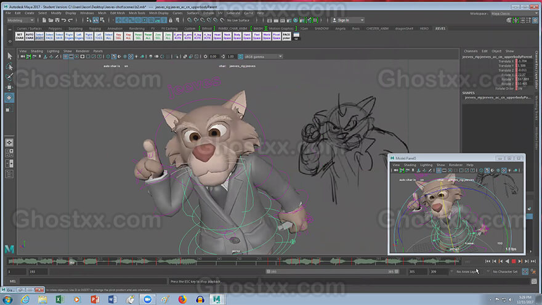Click the Rotate Y value field
This screenshot has width=542, height=305.
click(x=525, y=79)
